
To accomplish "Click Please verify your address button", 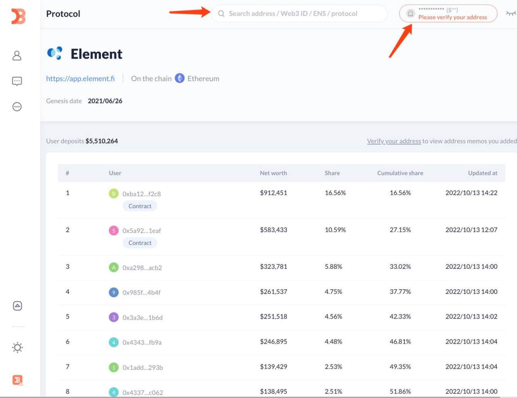I will point(448,13).
